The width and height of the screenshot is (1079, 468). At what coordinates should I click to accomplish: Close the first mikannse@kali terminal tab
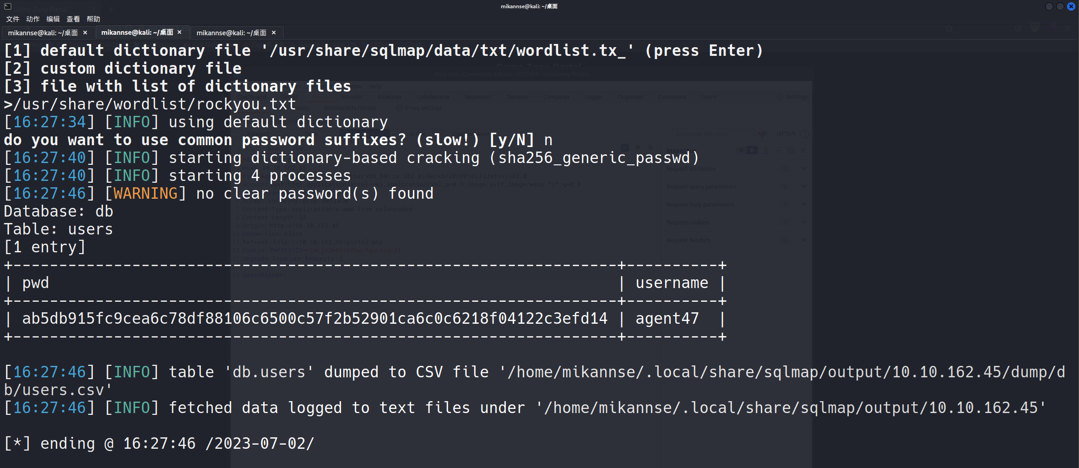85,33
